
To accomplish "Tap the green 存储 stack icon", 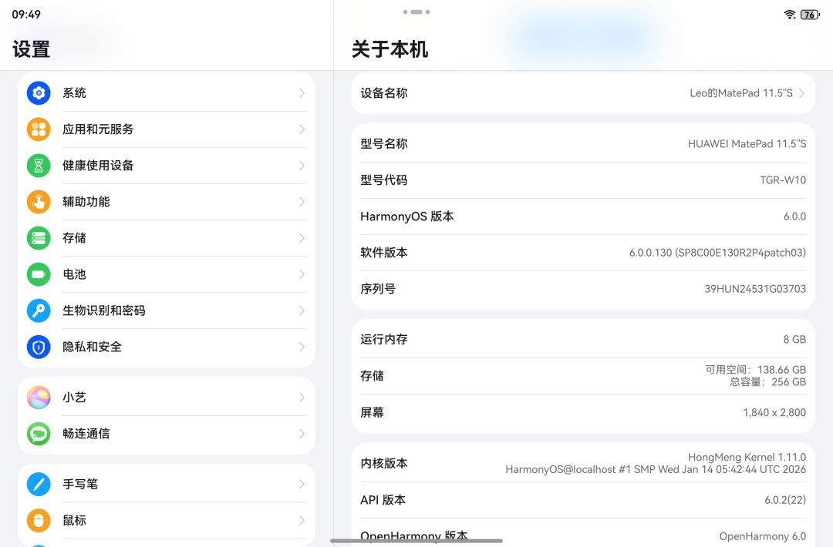I will [39, 238].
